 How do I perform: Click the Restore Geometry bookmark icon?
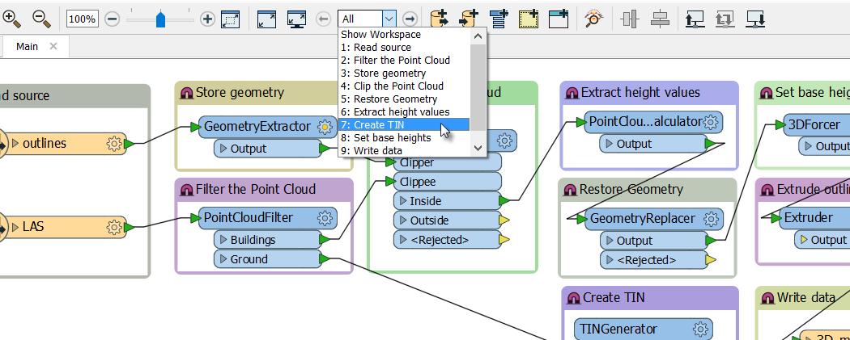[571, 190]
